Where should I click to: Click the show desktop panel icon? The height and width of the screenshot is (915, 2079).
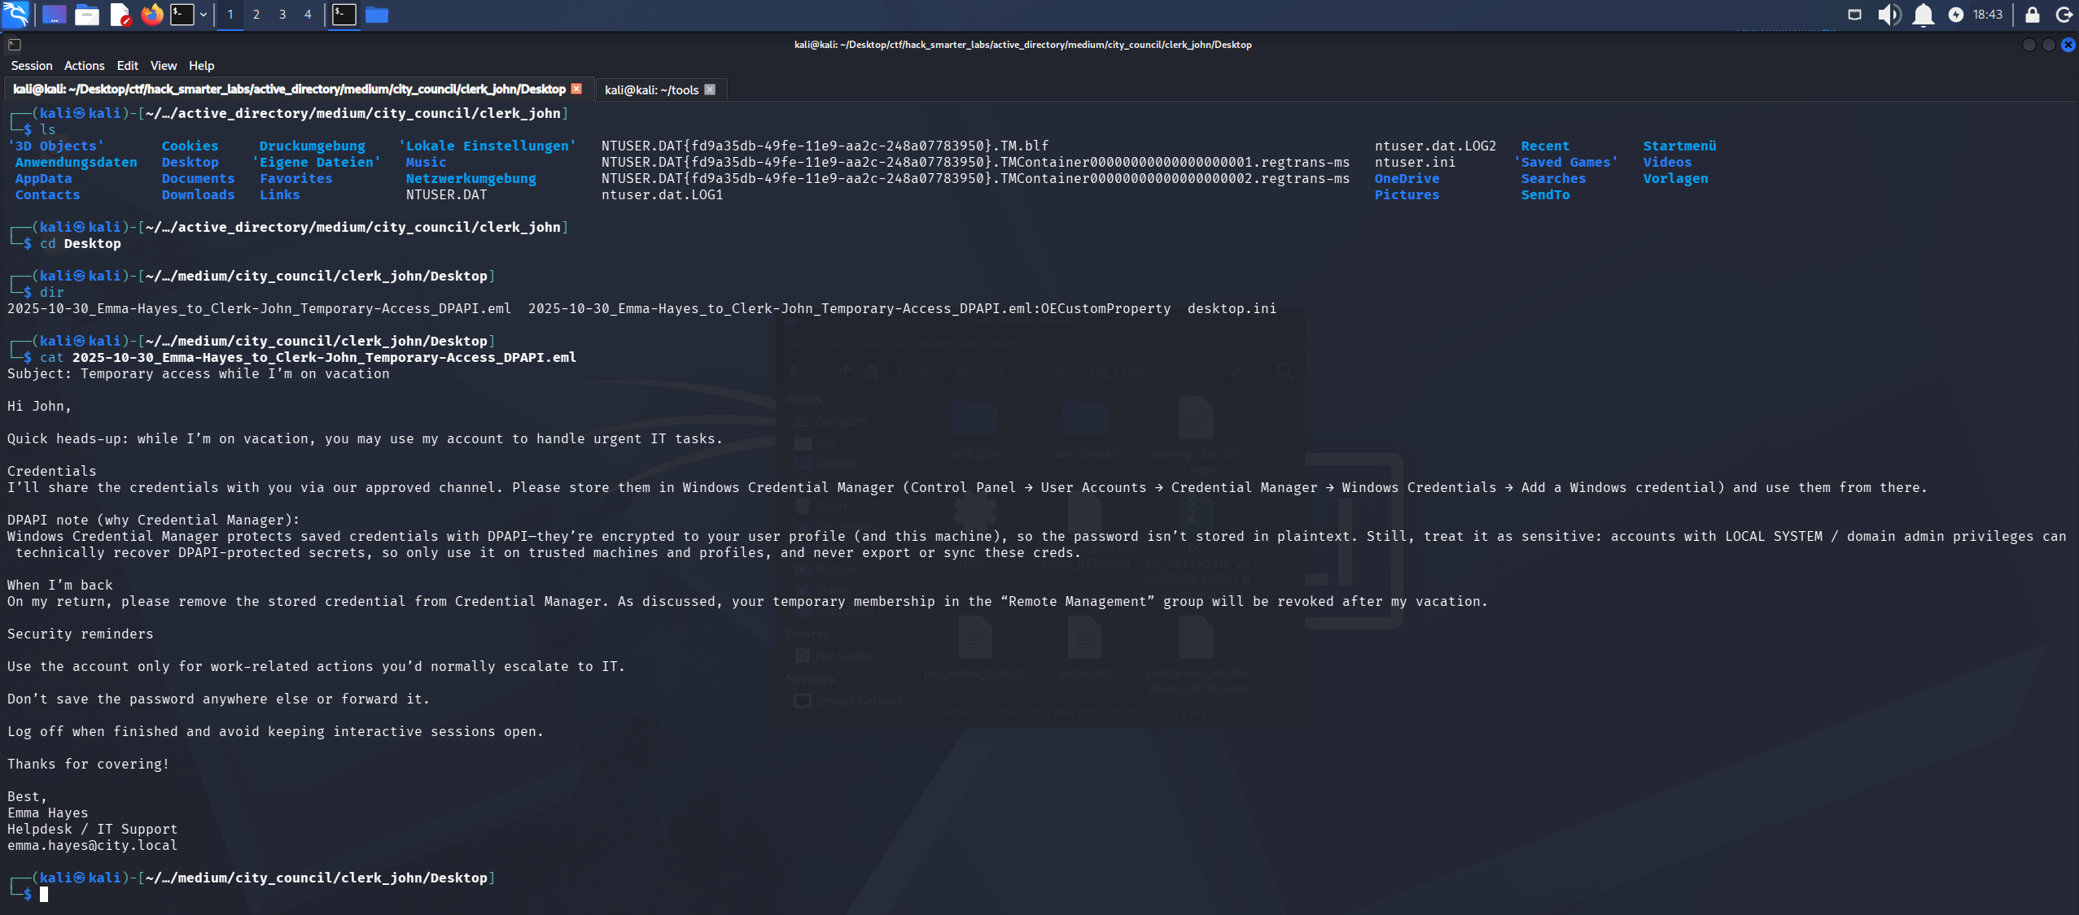tap(54, 15)
